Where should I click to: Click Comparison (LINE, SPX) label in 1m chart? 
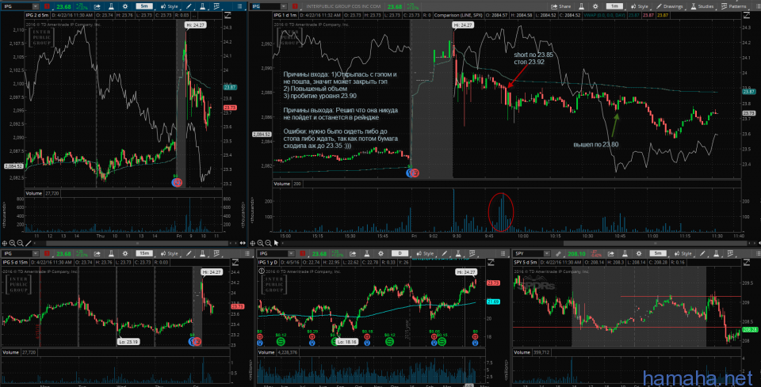coord(458,16)
